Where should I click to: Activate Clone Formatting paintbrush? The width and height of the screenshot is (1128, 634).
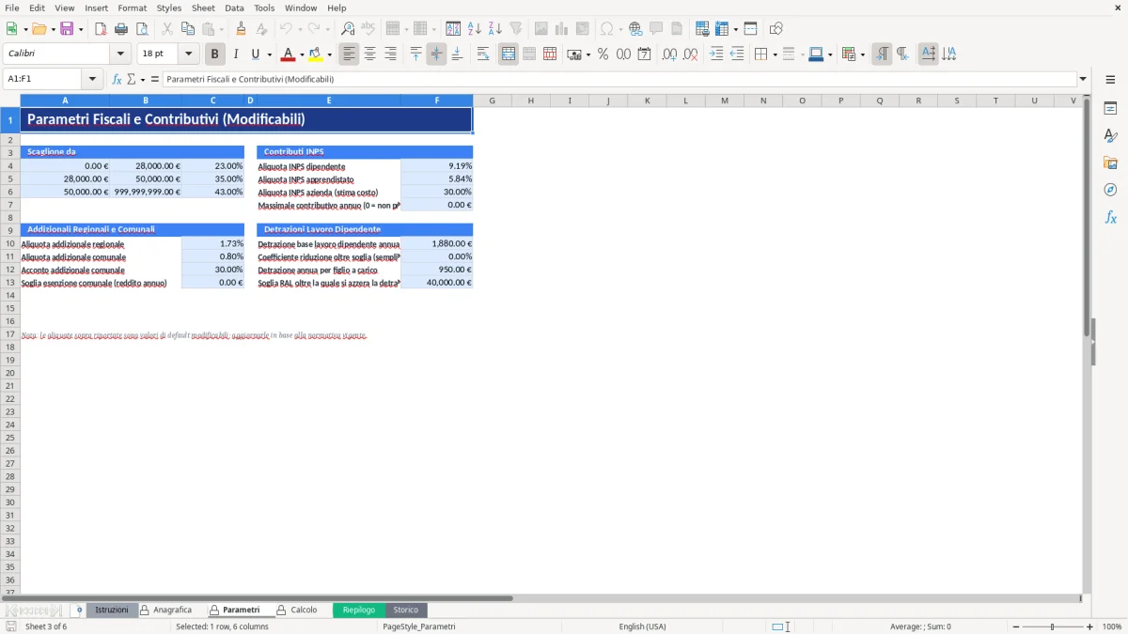click(x=241, y=29)
